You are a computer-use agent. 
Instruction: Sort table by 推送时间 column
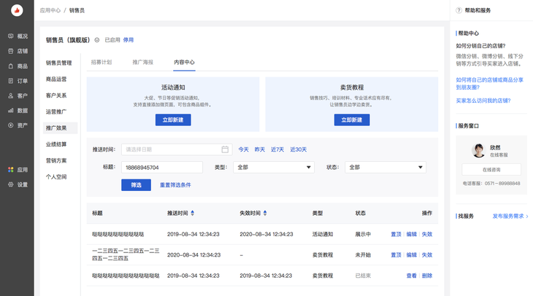[193, 214]
